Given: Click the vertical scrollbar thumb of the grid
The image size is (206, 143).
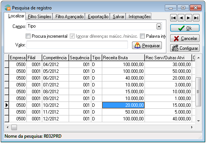Looking at the screenshot, I should [198, 92].
